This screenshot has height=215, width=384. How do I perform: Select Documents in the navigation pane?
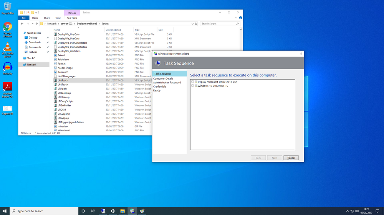(35, 47)
